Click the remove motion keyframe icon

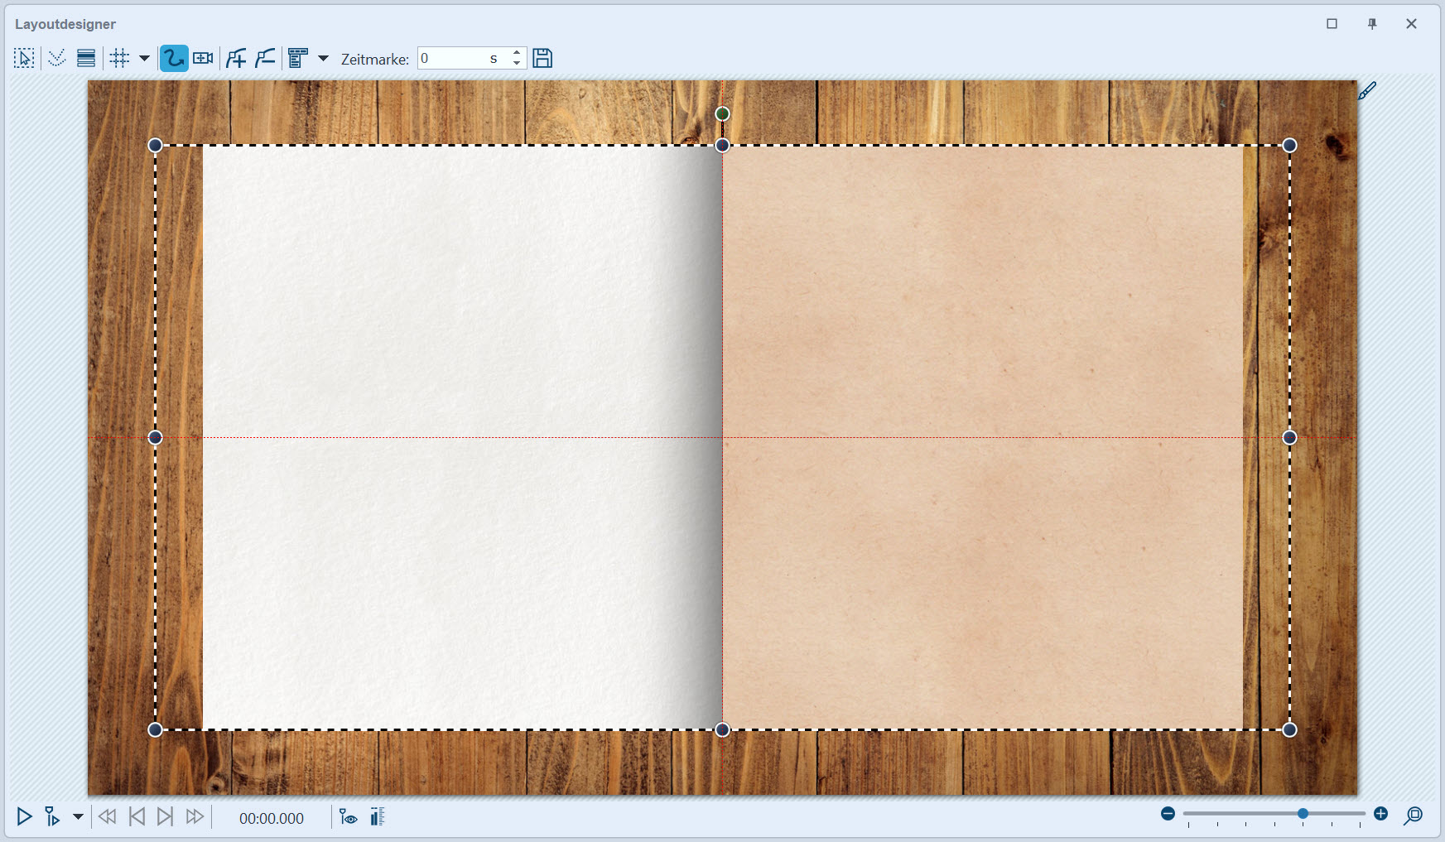(x=265, y=58)
